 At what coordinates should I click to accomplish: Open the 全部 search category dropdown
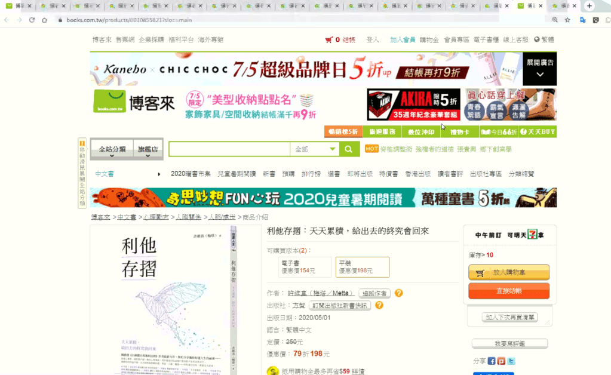[x=315, y=149]
